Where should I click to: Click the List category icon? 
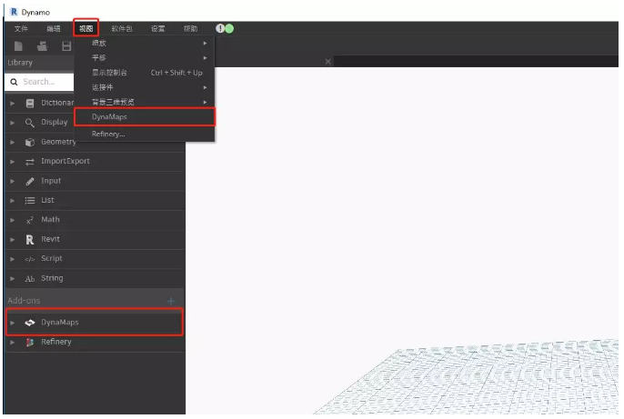coord(30,201)
